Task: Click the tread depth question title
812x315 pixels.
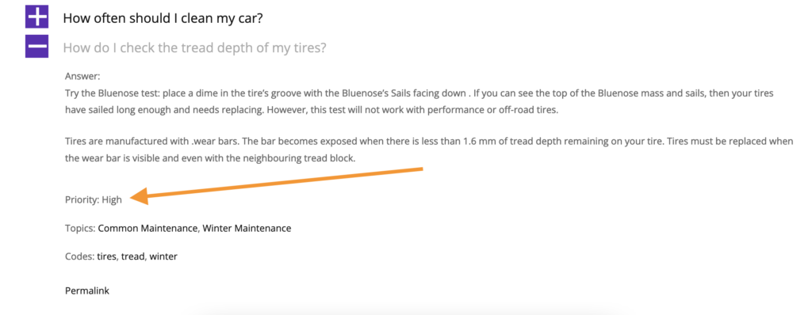Action: click(195, 48)
